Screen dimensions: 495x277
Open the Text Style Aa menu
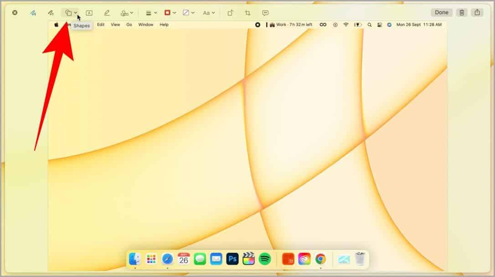coord(209,13)
